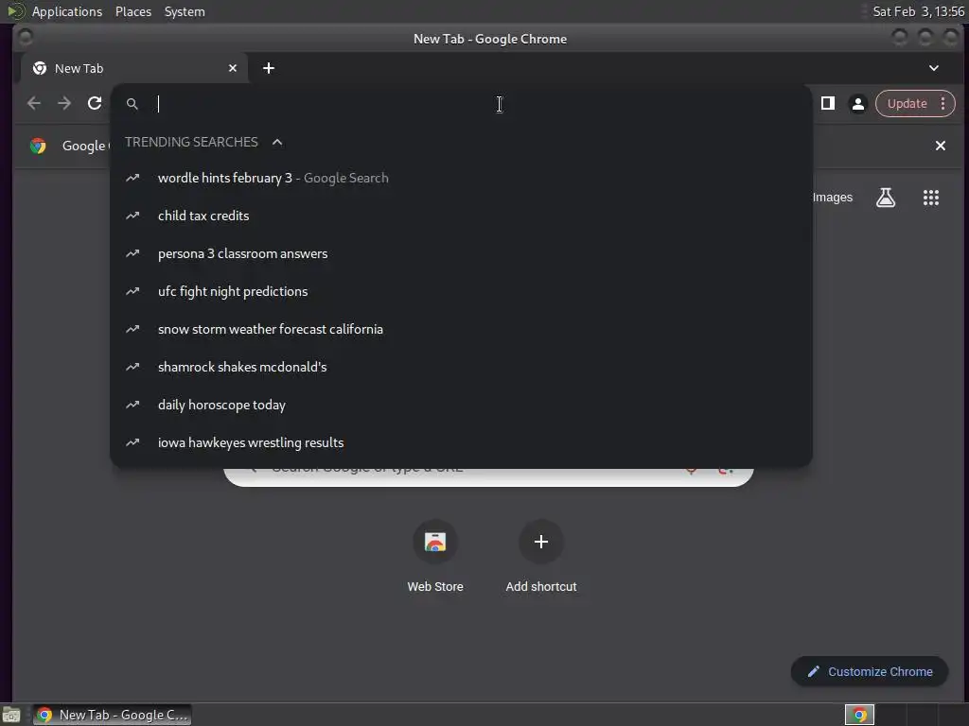The image size is (969, 726).
Task: Open Google Images link
Action: pyautogui.click(x=833, y=198)
